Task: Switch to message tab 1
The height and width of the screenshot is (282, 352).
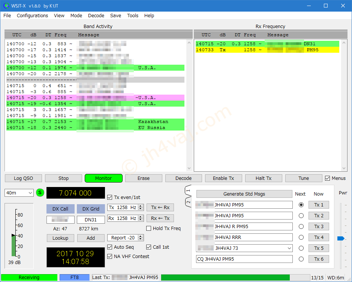Action: pyautogui.click(x=188, y=190)
